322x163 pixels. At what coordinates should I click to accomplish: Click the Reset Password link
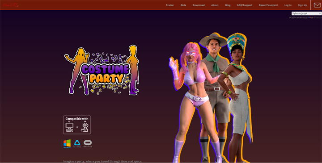click(268, 5)
